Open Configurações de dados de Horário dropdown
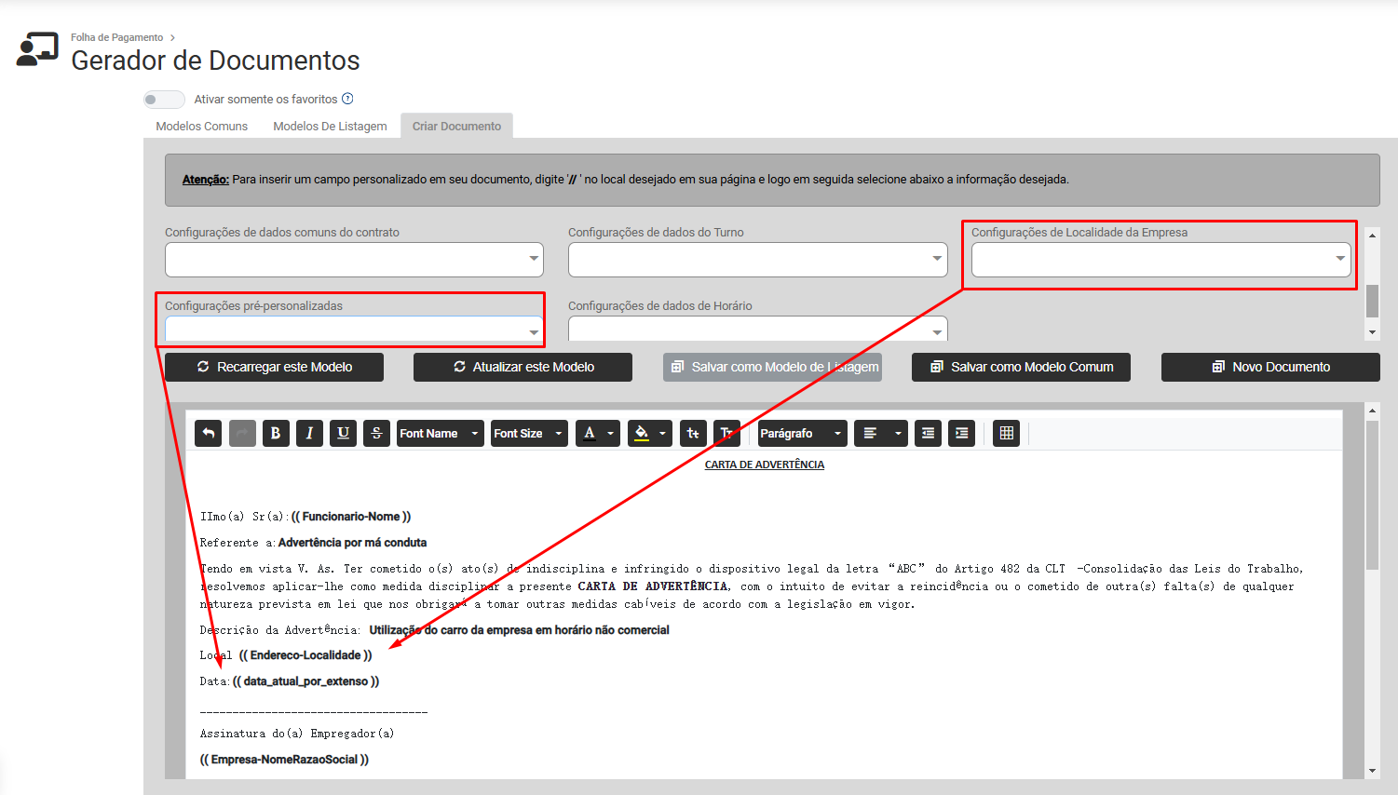Viewport: 1398px width, 795px height. click(757, 330)
